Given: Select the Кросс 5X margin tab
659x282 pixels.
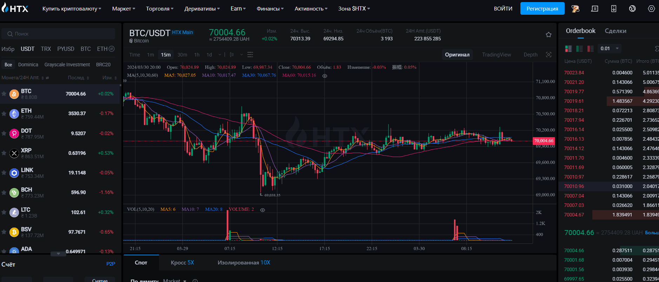Looking at the screenshot, I should click(x=182, y=262).
